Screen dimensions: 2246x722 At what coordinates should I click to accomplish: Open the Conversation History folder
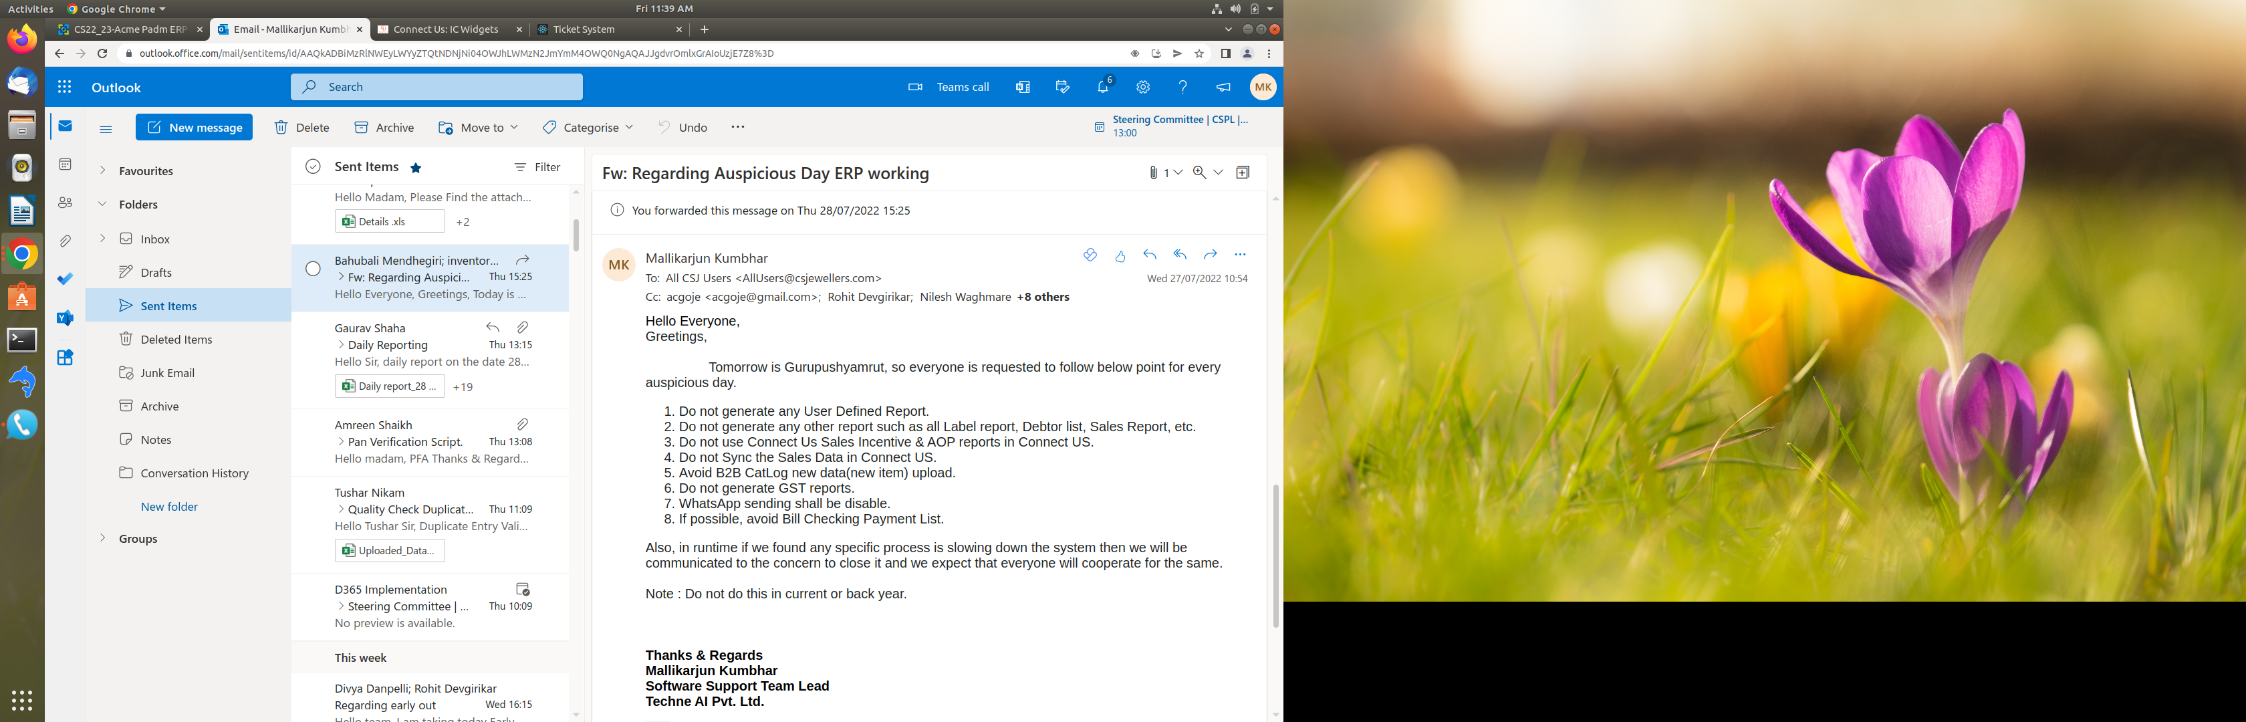click(189, 473)
